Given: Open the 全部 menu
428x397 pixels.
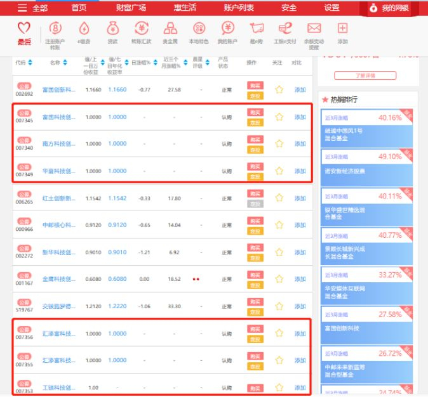Looking at the screenshot, I should (x=40, y=8).
